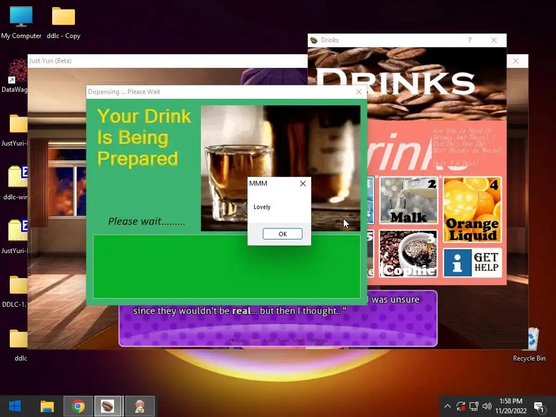Image resolution: width=556 pixels, height=417 pixels.
Task: Select the Coffee drink tile number 3
Action: coord(408,253)
